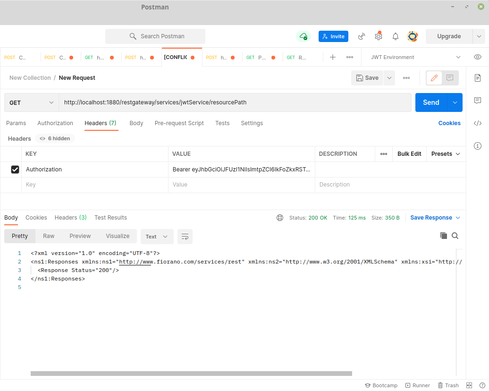Open the user avatar menu
Screen dimensions: 489x391
412,36
